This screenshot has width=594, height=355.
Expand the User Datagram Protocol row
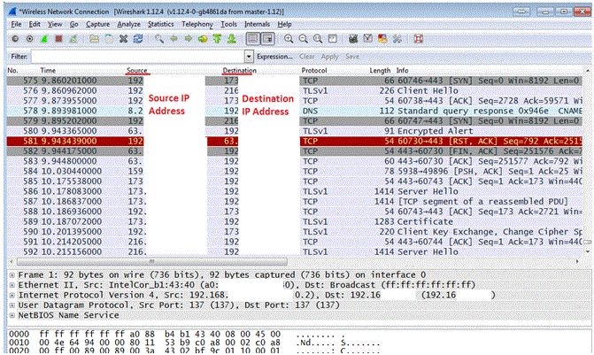pos(12,305)
